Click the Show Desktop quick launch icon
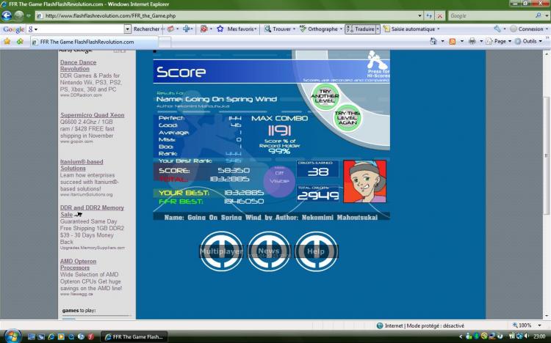 click(32, 336)
